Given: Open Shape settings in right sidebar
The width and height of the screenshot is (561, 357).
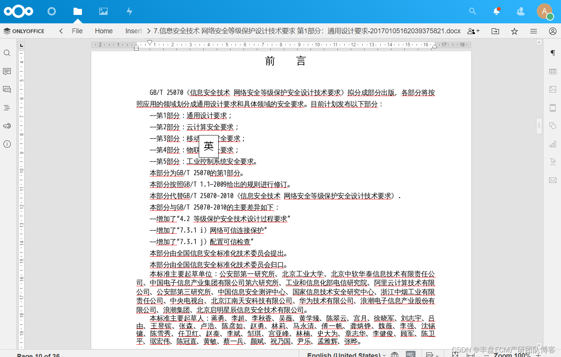Looking at the screenshot, I should (x=553, y=126).
